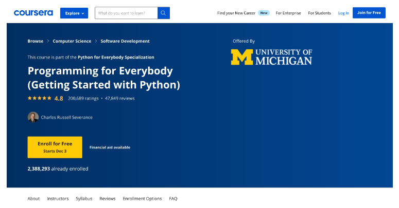This screenshot has height=208, width=399.
Task: Open the Coursera home logo
Action: [33, 13]
